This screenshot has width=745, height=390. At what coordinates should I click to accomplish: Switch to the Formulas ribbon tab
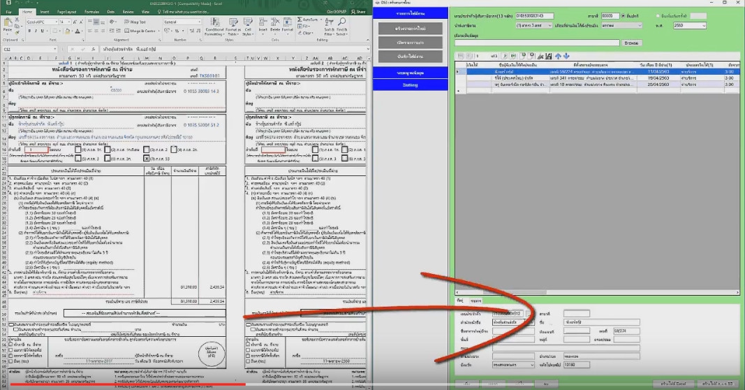click(x=91, y=12)
